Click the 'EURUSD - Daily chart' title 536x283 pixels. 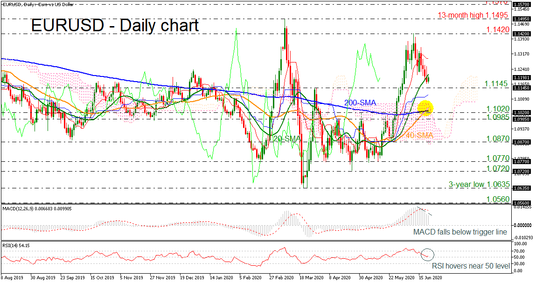tap(115, 26)
